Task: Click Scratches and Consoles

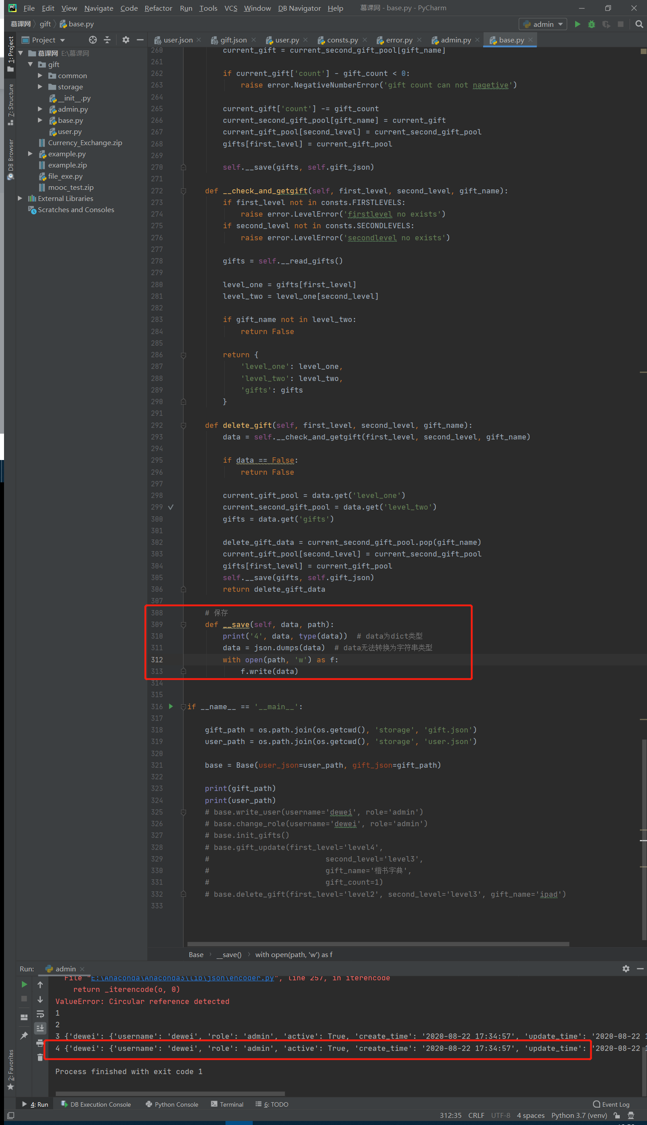Action: 76,209
